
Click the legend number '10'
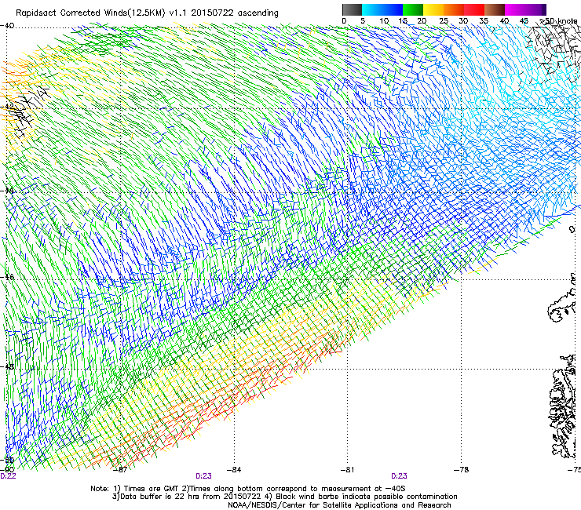384,21
